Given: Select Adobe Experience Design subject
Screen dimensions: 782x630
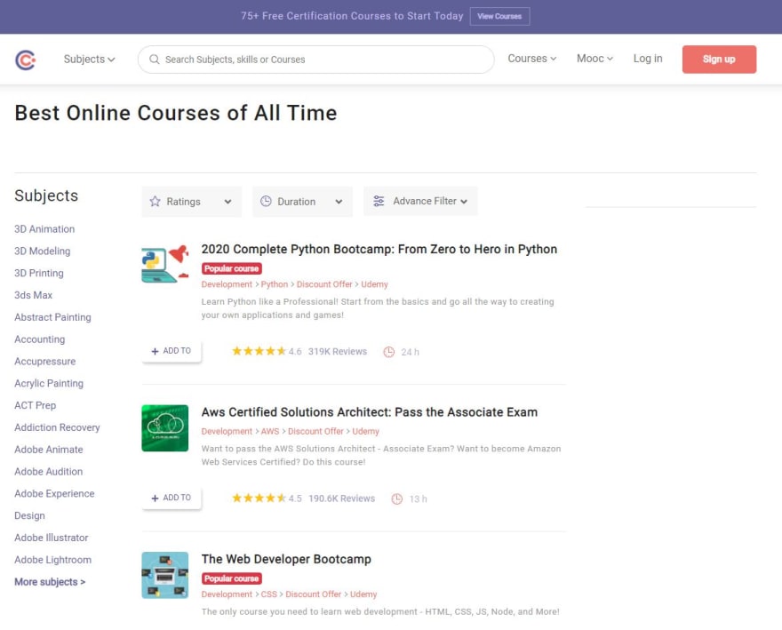Looking at the screenshot, I should coord(54,505).
